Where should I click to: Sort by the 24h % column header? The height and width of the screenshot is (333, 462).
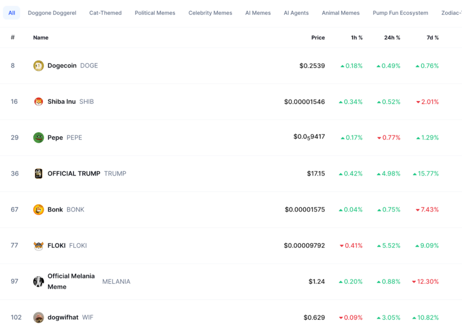point(392,38)
